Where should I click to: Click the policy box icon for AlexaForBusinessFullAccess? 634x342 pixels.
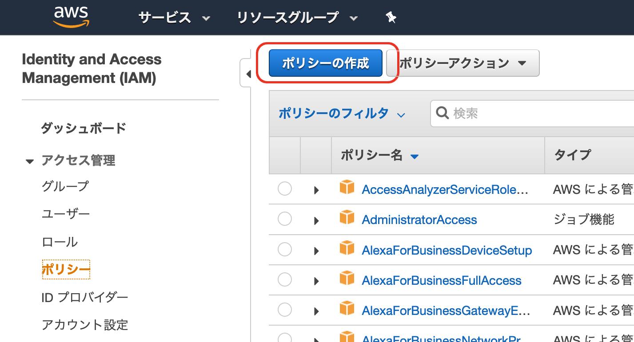click(x=347, y=278)
